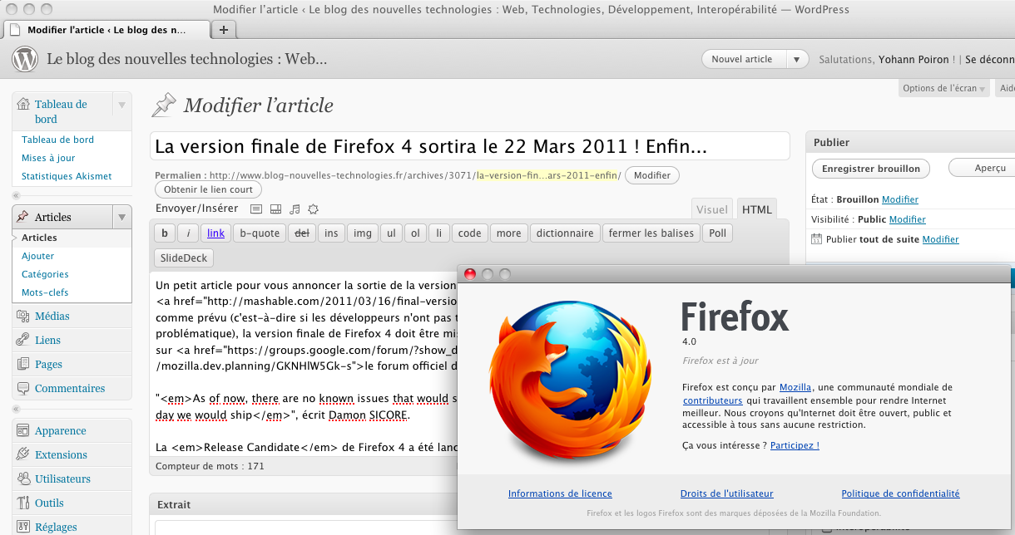
Task: Click the bold b quicktag button
Action: [165, 233]
